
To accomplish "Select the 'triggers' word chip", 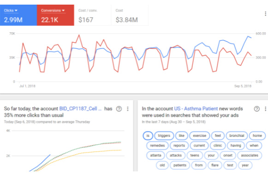I will [x=164, y=136].
